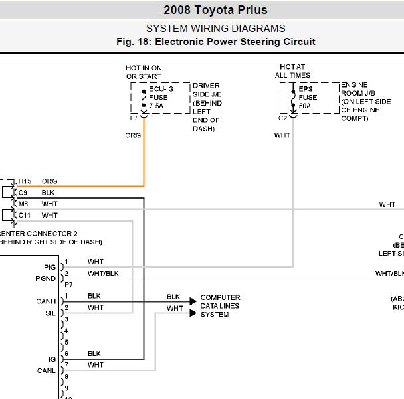
Task: Click the BLK arrow to Computer Data Lines
Action: point(193,301)
